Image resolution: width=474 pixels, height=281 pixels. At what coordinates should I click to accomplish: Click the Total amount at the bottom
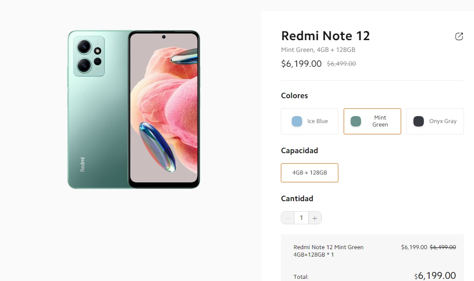(435, 276)
